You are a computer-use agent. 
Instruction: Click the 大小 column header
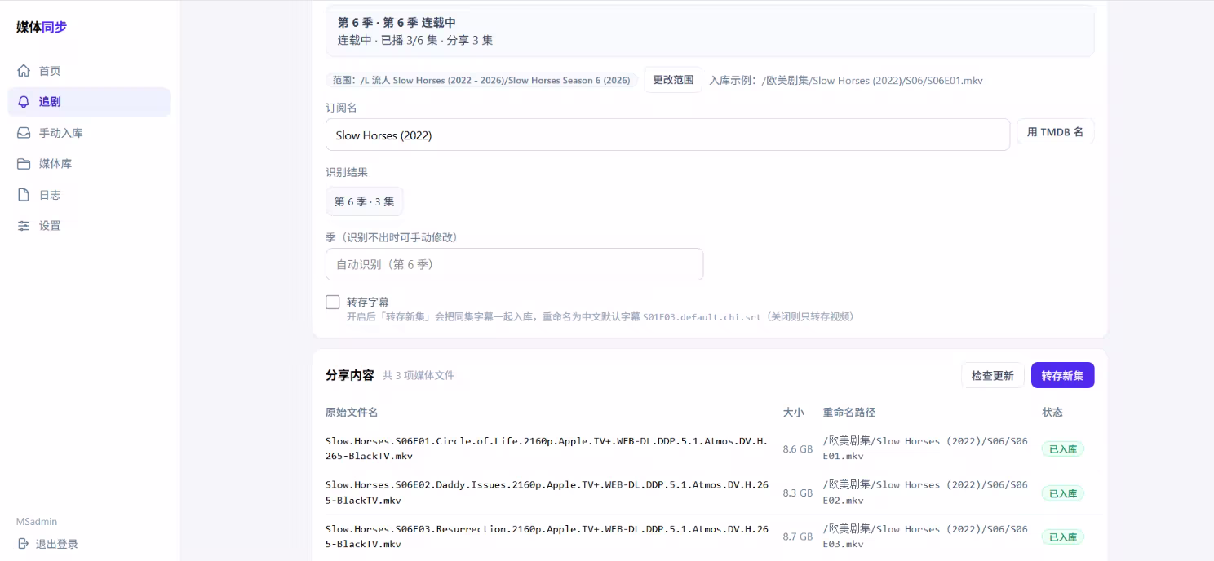[x=793, y=413]
